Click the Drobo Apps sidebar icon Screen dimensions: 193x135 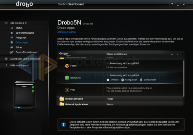pyautogui.click(x=12, y=42)
